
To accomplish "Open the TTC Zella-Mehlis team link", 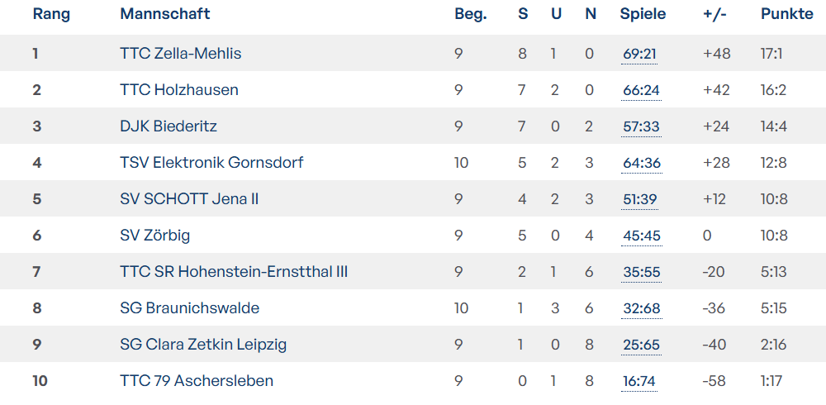I will pyautogui.click(x=180, y=54).
